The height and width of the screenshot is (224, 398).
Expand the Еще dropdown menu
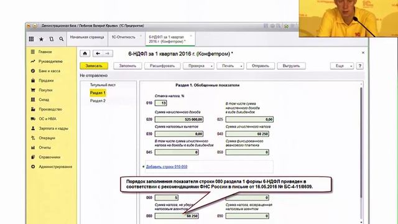(x=341, y=66)
